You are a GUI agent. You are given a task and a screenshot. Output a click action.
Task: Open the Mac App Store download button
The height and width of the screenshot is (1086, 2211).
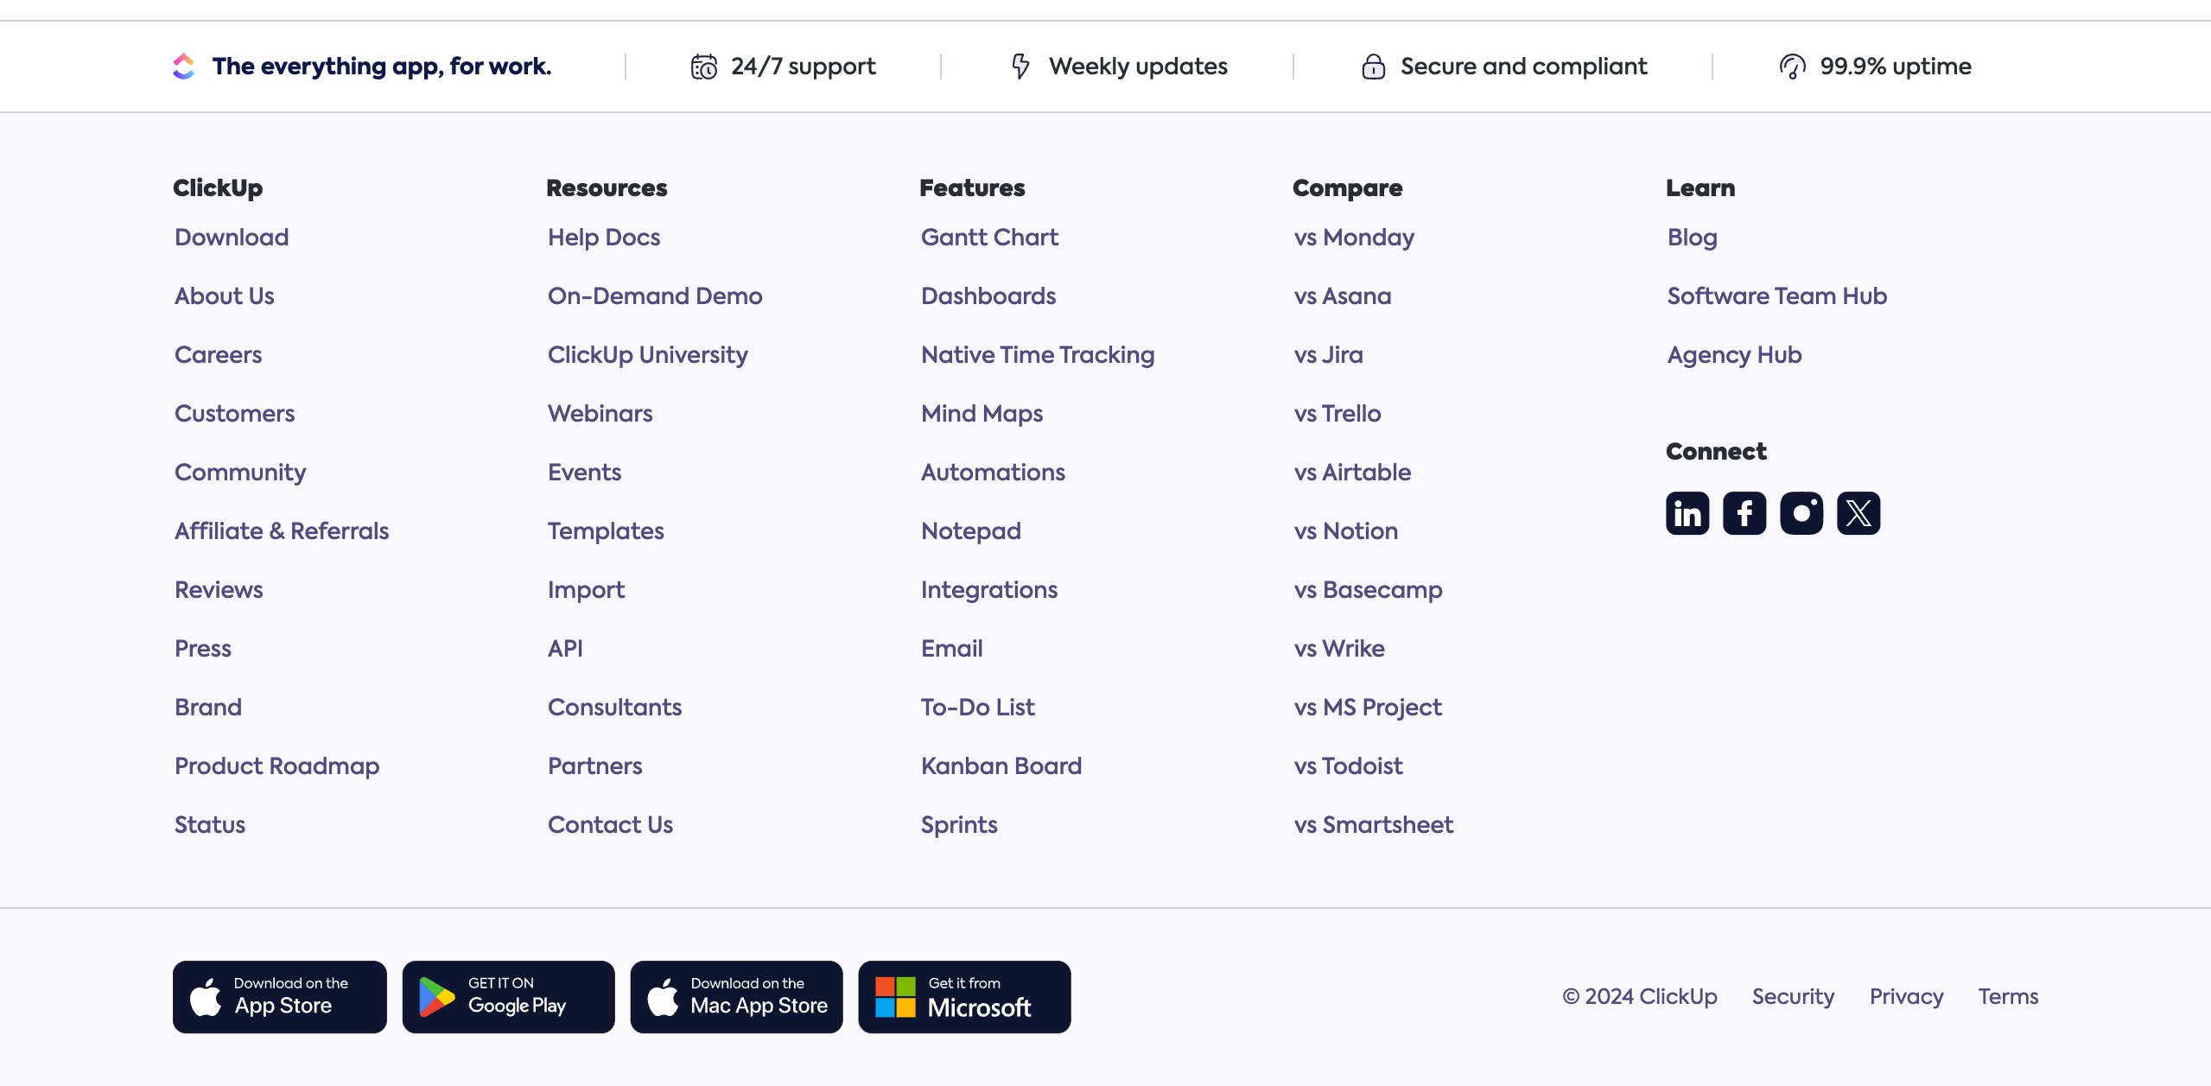point(736,996)
